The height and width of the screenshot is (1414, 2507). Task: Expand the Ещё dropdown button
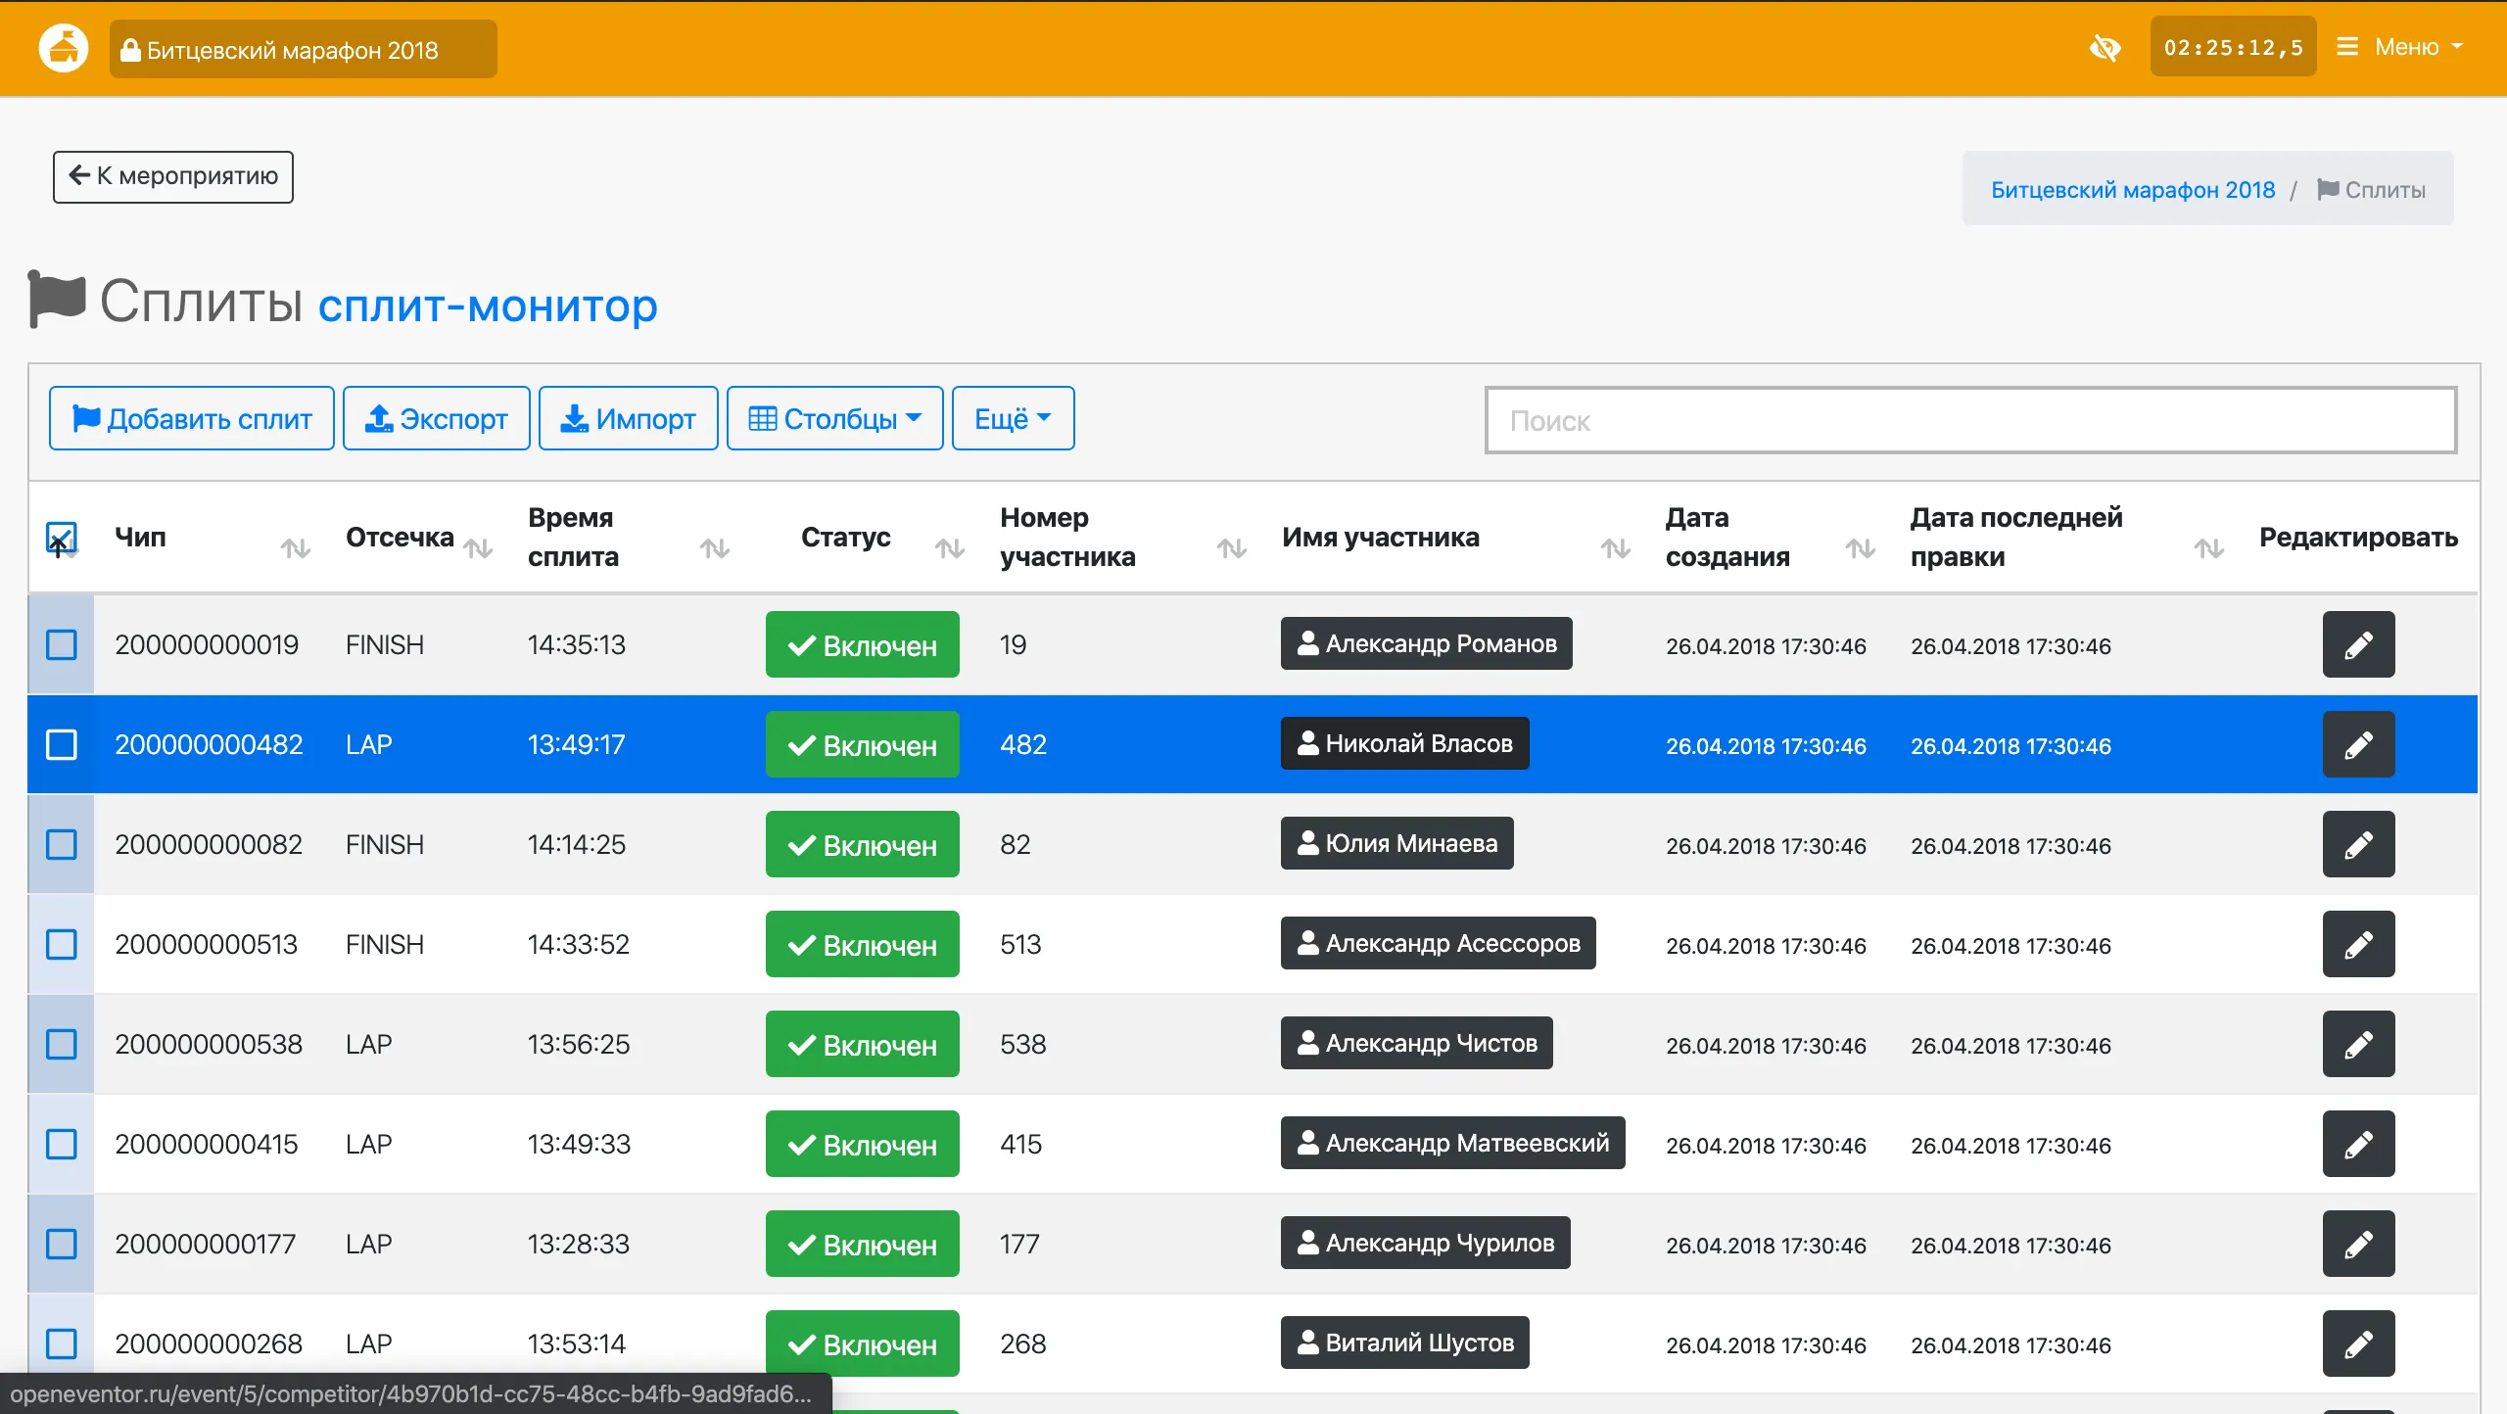tap(1012, 419)
